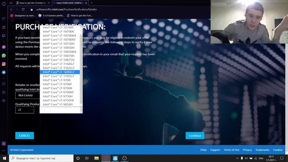The height and width of the screenshot is (162, 288).
Task: Open a new tab with plus button
Action: (x=92, y=3)
